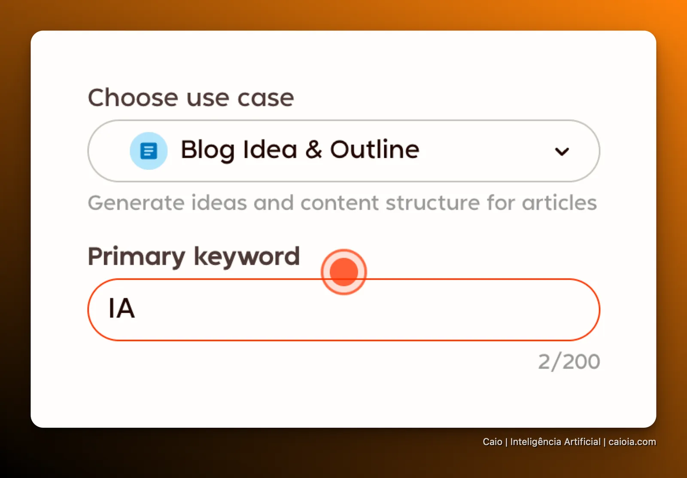
Task: Click the ampersand in the use case selector
Action: 313,150
